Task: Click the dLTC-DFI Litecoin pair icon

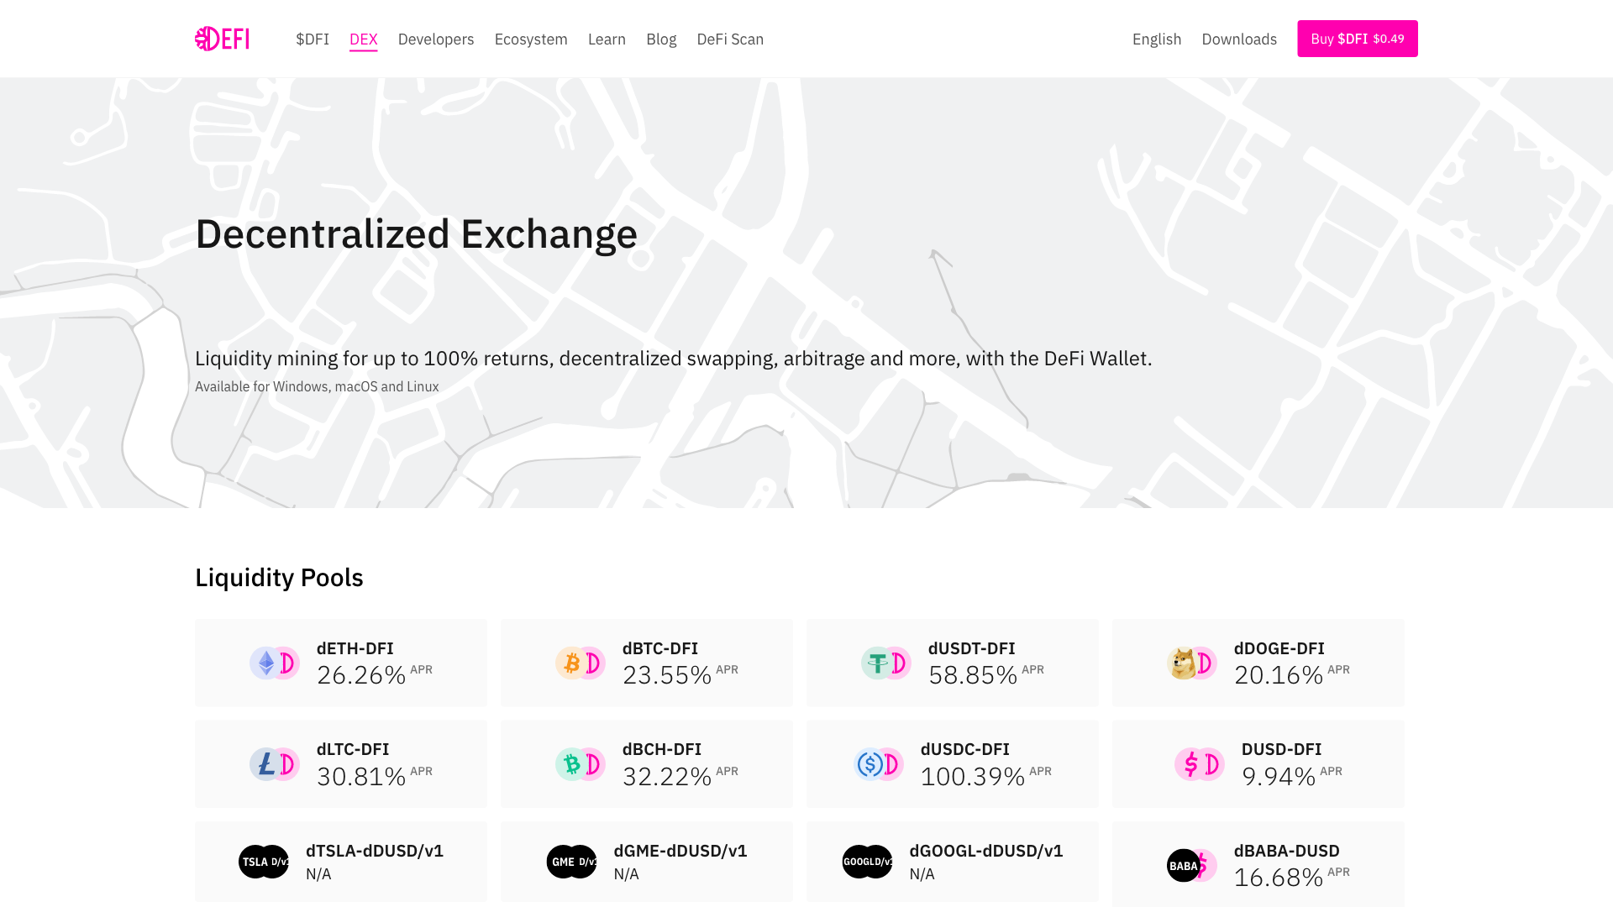Action: 275,764
